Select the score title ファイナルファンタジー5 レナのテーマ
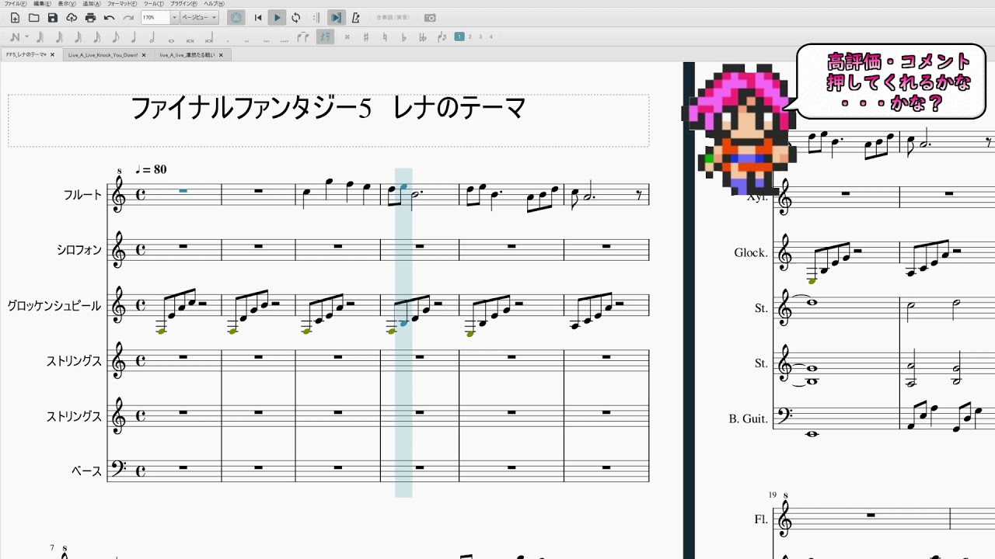This screenshot has width=995, height=559. 328,108
